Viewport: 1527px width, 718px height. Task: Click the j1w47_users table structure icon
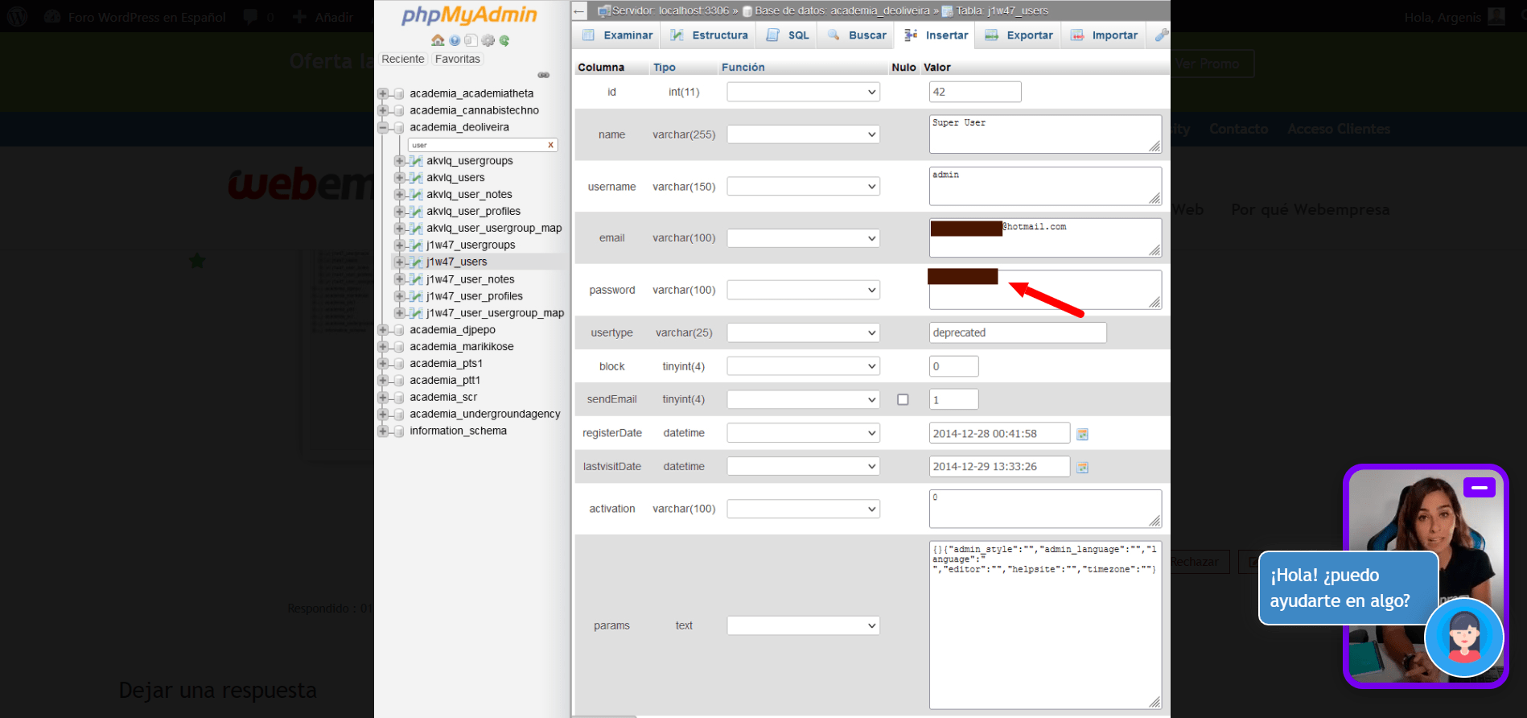pos(416,262)
